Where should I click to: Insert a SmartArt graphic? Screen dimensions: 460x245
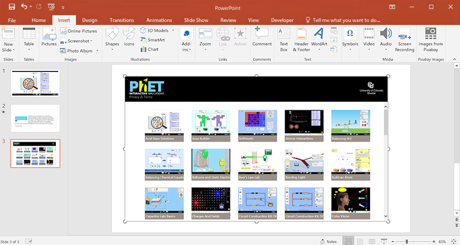click(x=153, y=40)
